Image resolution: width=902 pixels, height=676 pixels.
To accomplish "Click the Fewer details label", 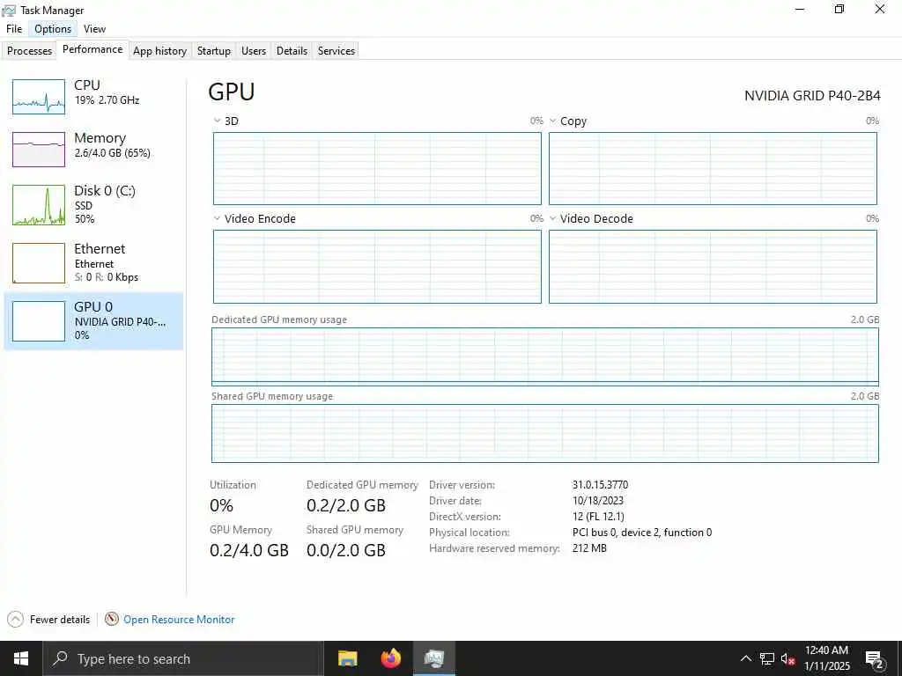I will [60, 619].
